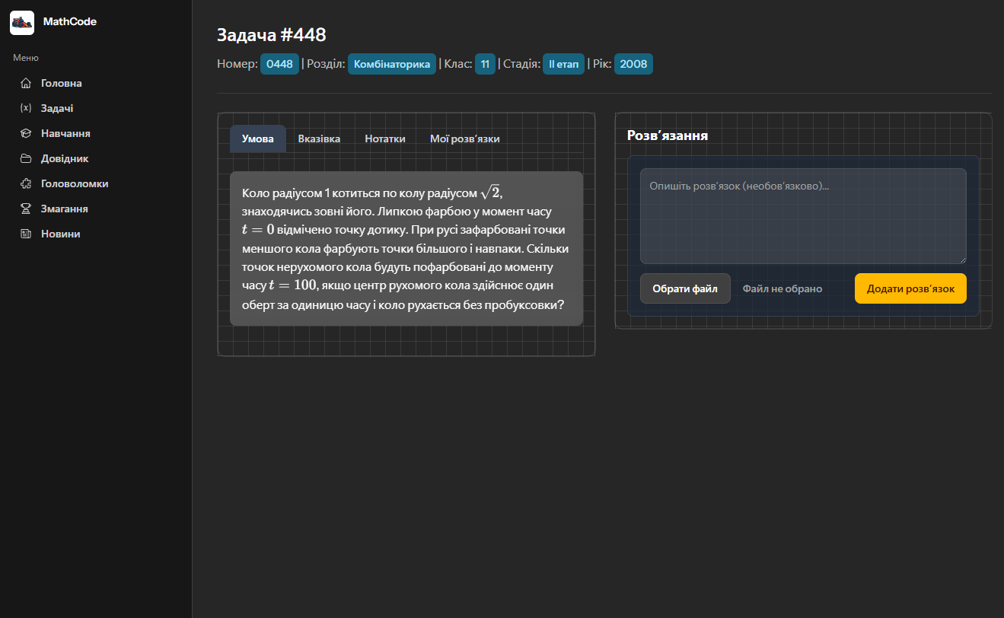
Task: Click the II етап stage badge
Action: pyautogui.click(x=563, y=64)
